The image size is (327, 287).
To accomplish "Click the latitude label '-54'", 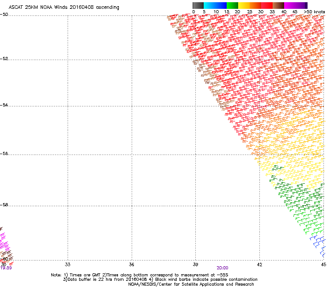I will 4,105.
